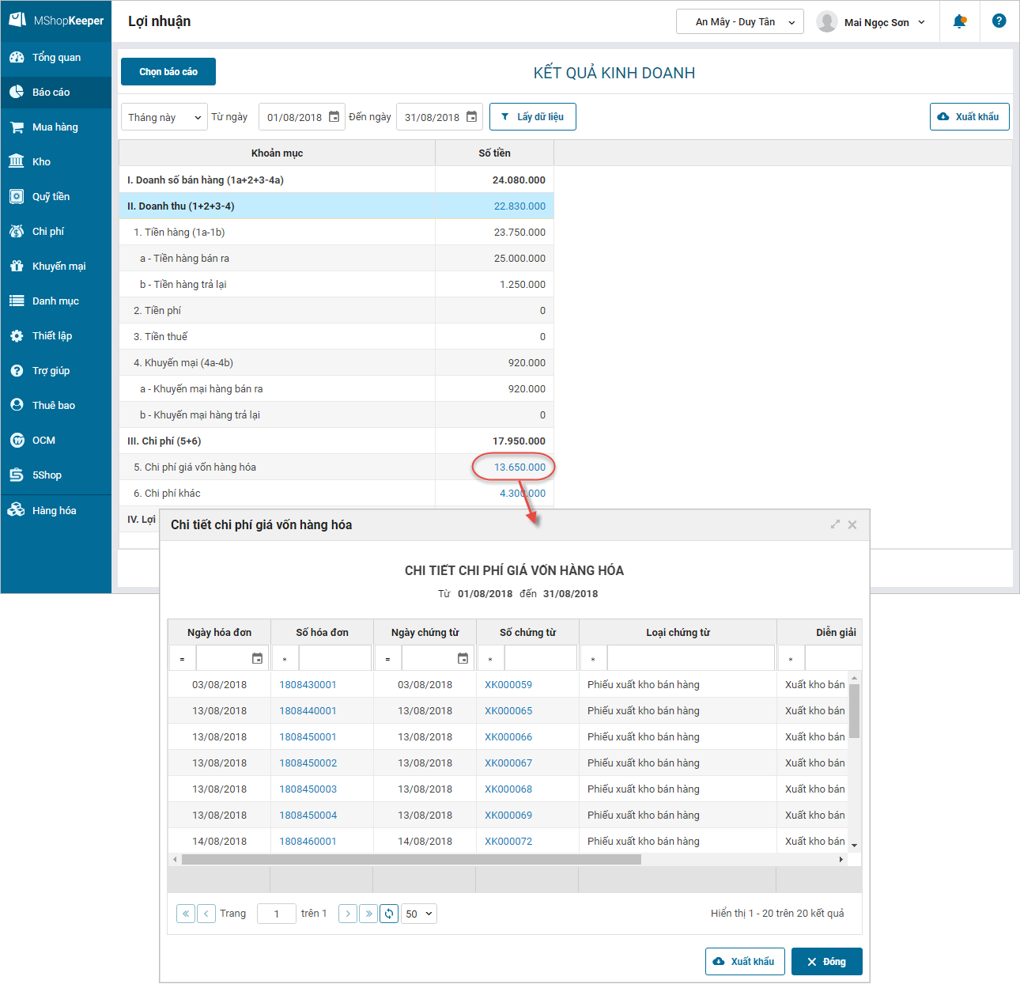Open calendar picker for Từ ngày
This screenshot has height=984, width=1020.
click(334, 117)
